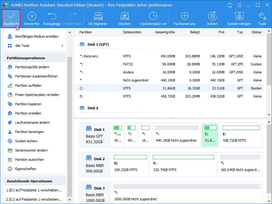Open the Tools wrench icon
Screen dimensions: 272x204
pyautogui.click(x=262, y=16)
